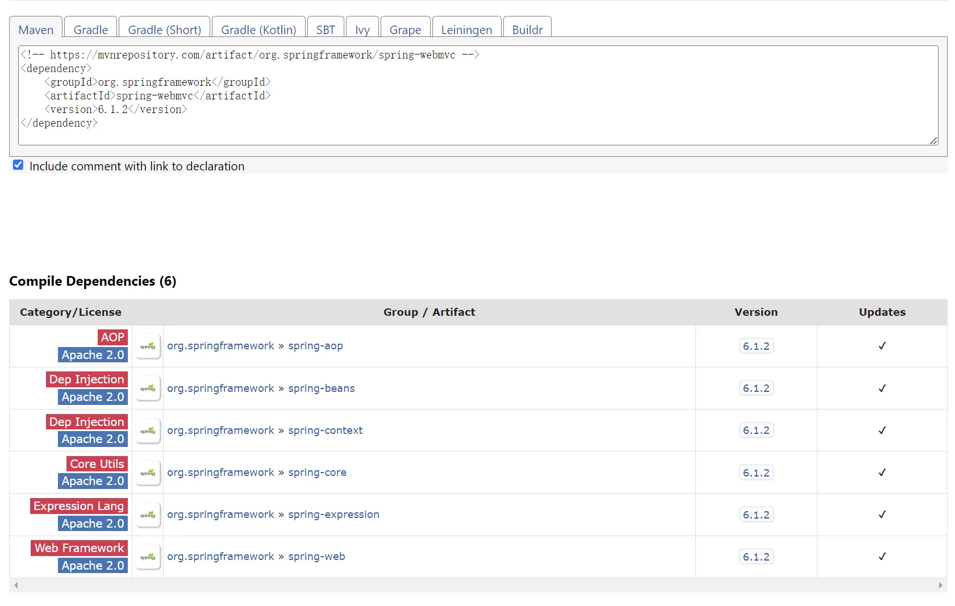This screenshot has width=955, height=606.
Task: Click the Spring logo icon beside spring-beans
Action: (148, 388)
